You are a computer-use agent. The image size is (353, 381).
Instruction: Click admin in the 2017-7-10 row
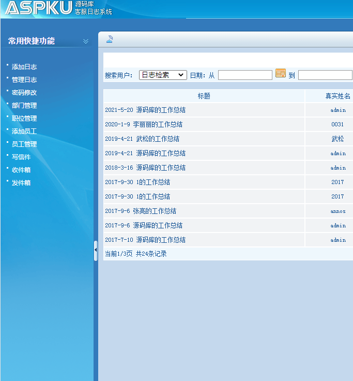[338, 240]
